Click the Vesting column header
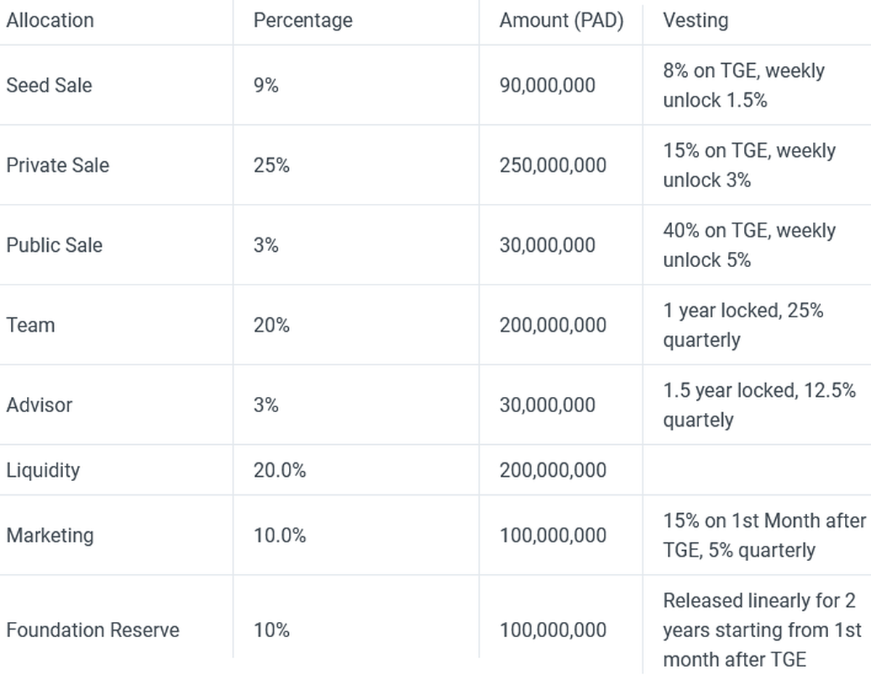 pyautogui.click(x=695, y=20)
